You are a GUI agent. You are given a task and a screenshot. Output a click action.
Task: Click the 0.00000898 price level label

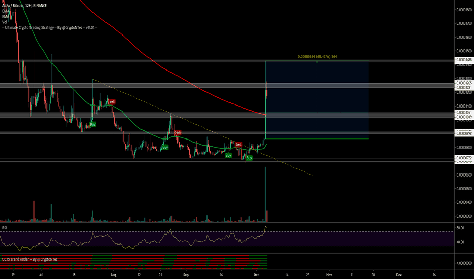click(464, 133)
